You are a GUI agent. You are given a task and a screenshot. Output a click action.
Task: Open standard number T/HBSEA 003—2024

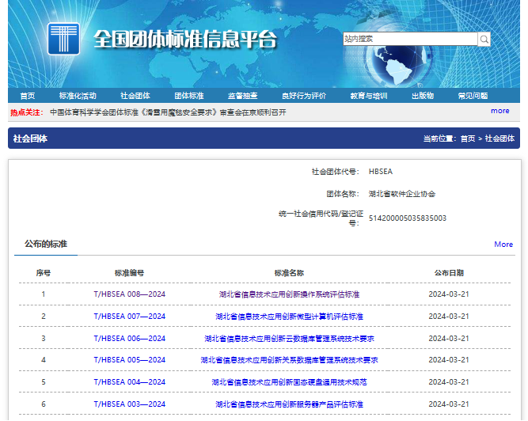130,404
